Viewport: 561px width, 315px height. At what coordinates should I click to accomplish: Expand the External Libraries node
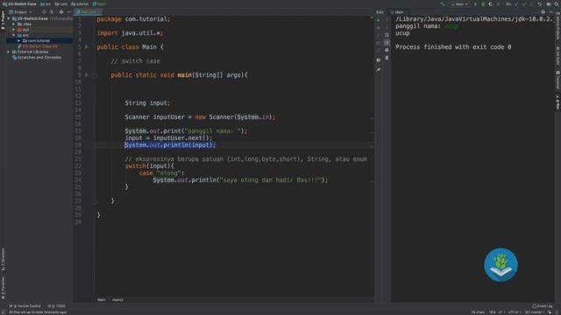click(9, 52)
